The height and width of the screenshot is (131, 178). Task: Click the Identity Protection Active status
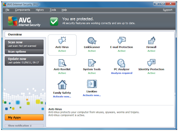point(151,73)
